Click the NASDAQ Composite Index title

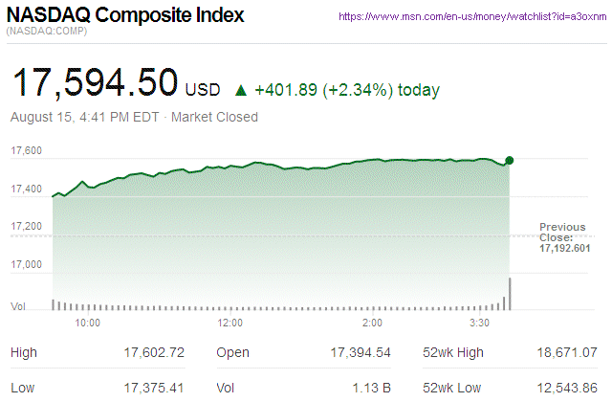coord(125,16)
